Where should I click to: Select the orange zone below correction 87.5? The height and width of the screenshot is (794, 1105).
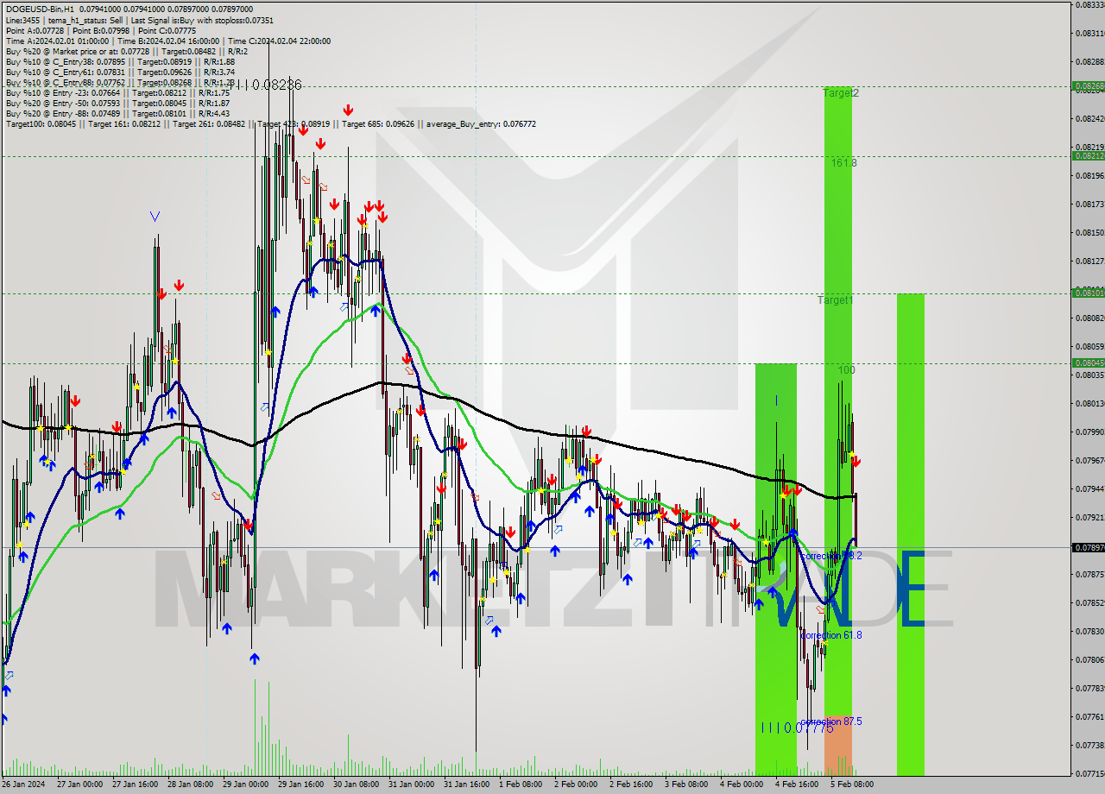click(837, 747)
